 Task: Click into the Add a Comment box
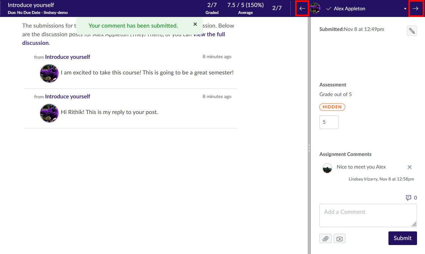368,215
